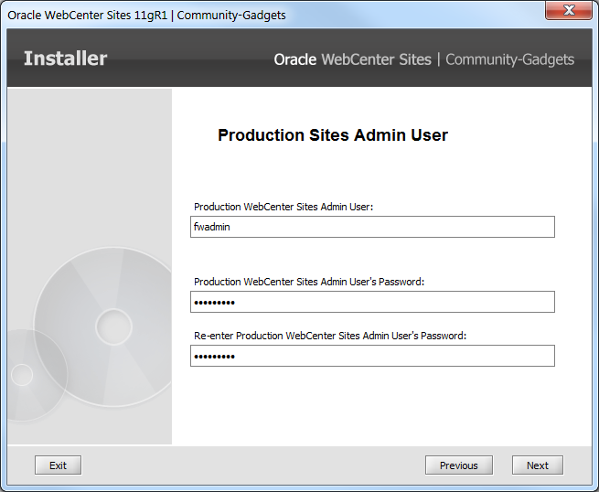
Task: Click the Next button
Action: pyautogui.click(x=538, y=465)
